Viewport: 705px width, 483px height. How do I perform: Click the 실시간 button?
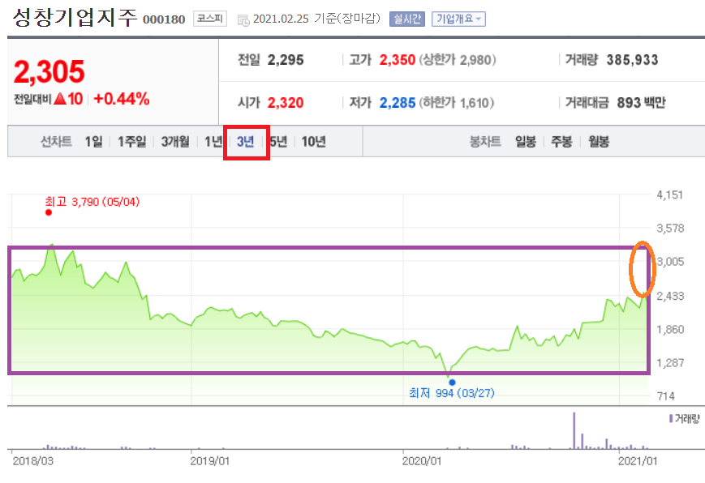click(x=407, y=19)
